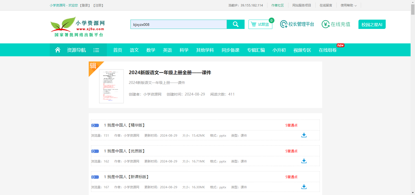Click 大小：16.71MK in second row

point(193,161)
